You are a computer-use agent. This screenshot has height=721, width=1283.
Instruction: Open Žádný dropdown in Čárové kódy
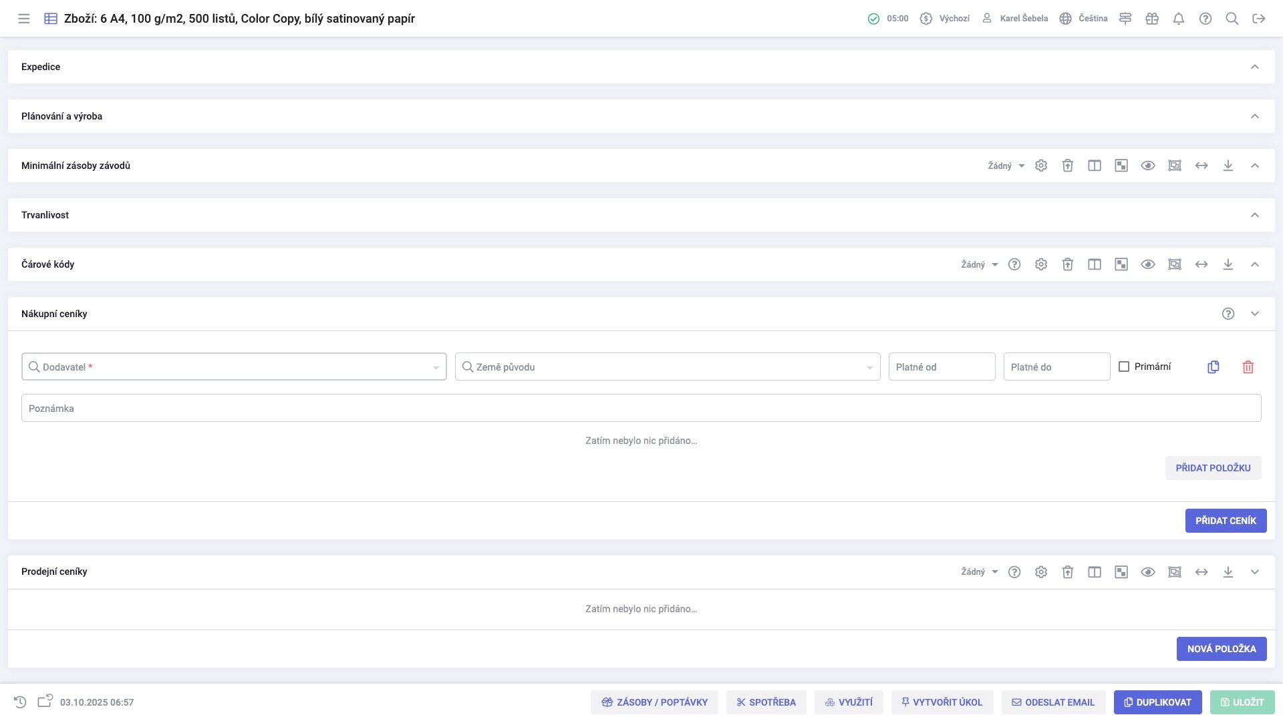[x=979, y=264]
